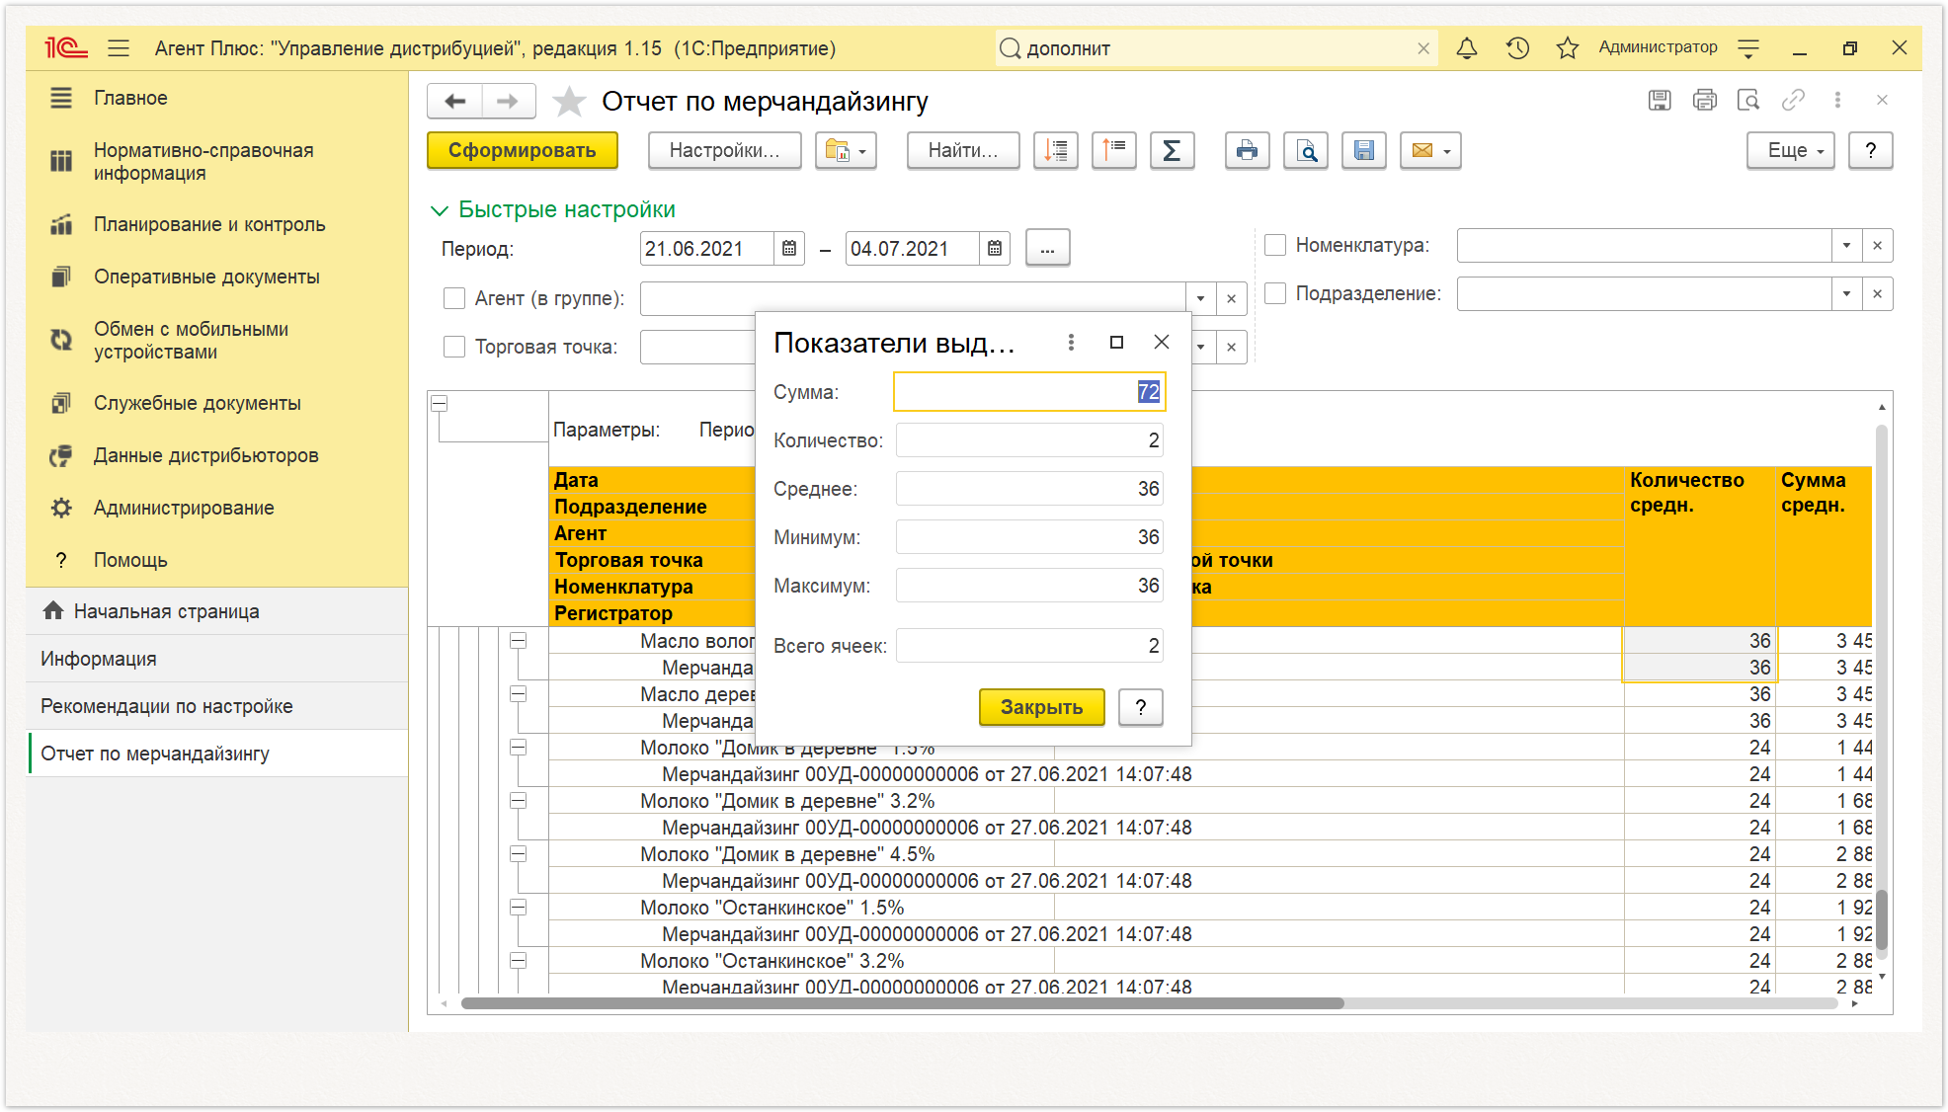
Task: Clear the Номенклатура field with the x button
Action: [x=1877, y=245]
